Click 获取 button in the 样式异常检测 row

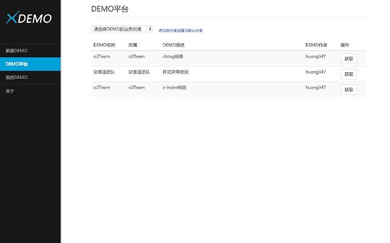(x=349, y=74)
